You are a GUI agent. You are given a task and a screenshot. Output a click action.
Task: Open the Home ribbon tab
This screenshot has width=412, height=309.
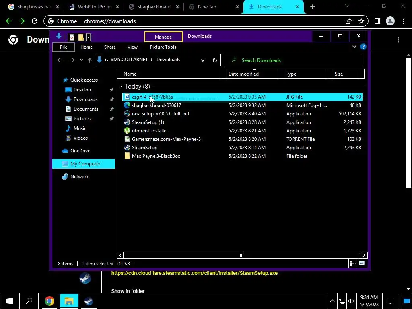(x=86, y=47)
